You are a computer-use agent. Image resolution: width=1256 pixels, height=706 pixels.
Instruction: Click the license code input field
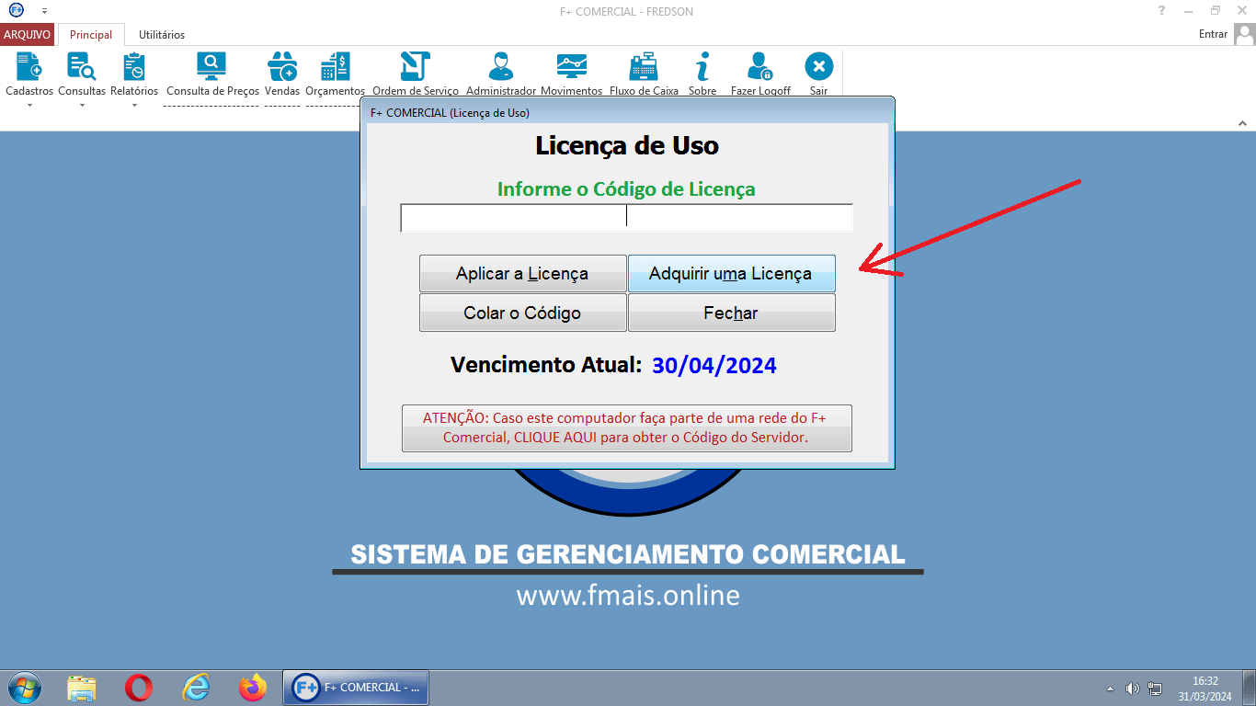click(626, 218)
